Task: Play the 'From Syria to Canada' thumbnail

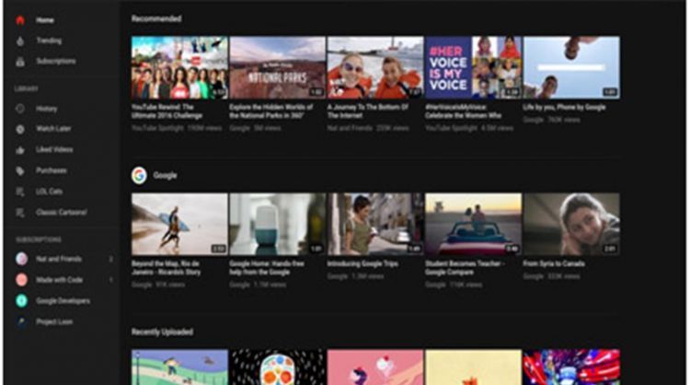Action: tap(570, 224)
